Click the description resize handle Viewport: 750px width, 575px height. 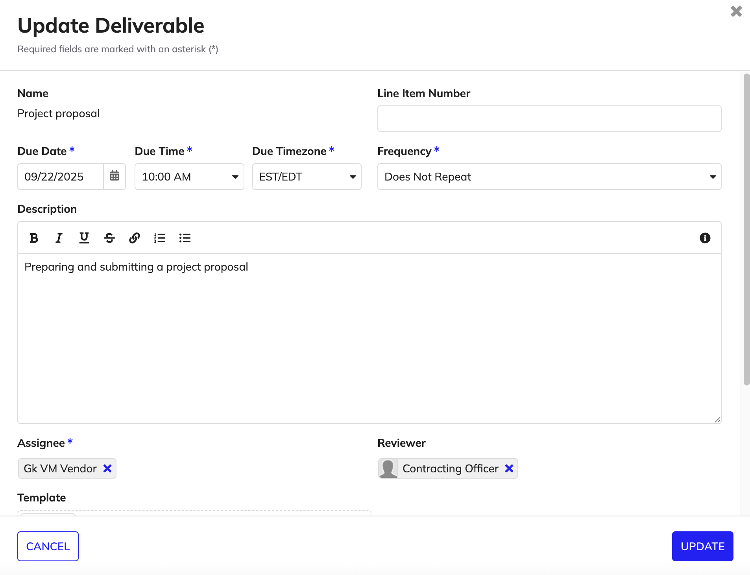717,420
